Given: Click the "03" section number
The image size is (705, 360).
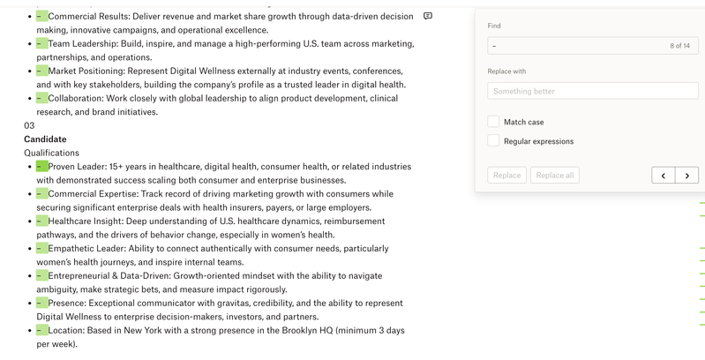Looking at the screenshot, I should (29, 125).
